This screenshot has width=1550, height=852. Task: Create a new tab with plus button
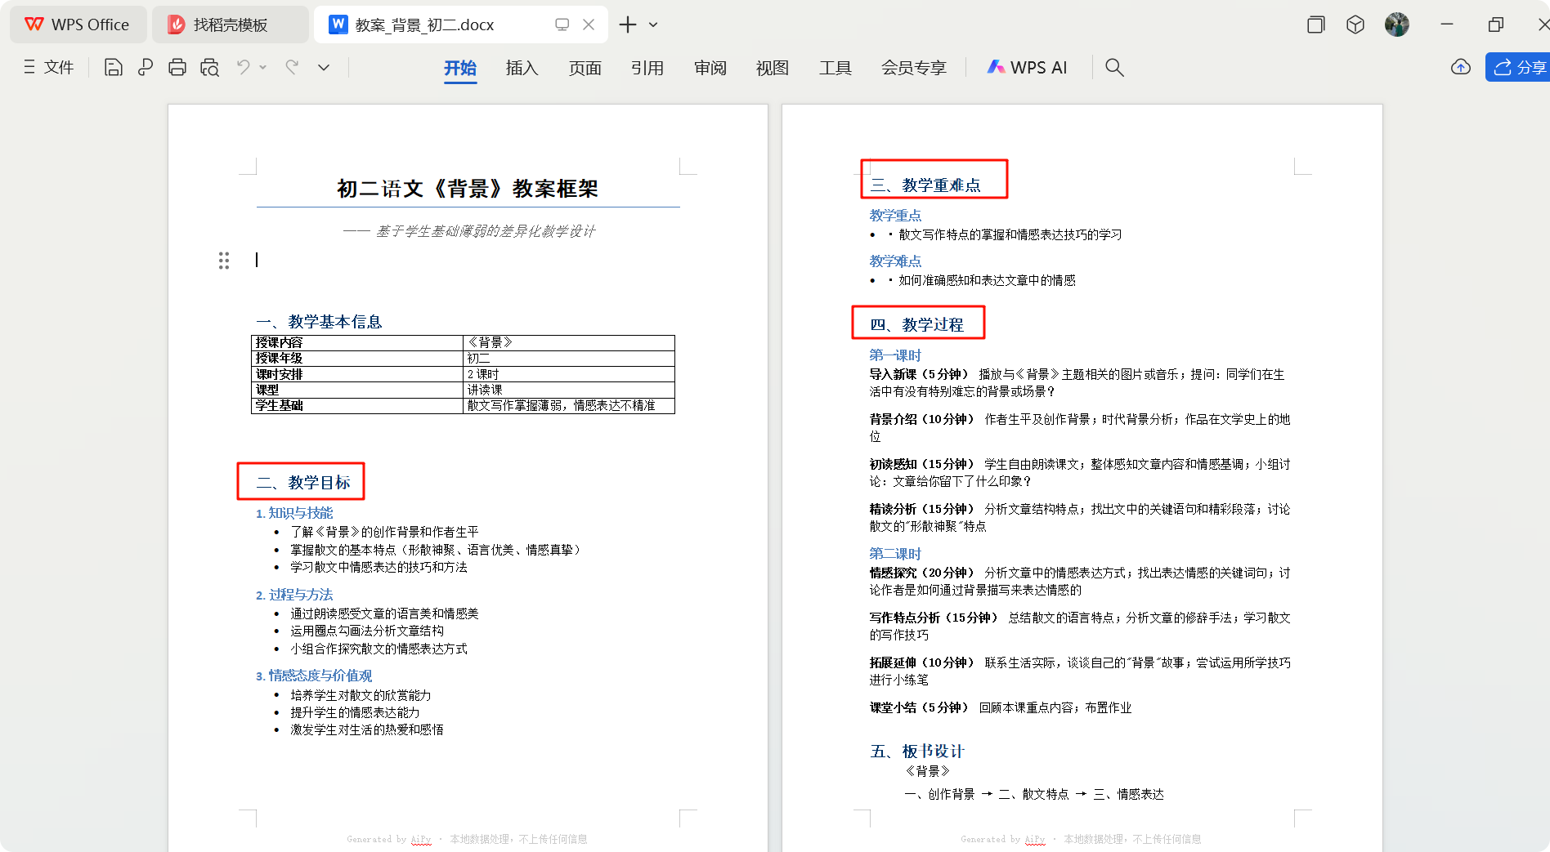point(628,25)
